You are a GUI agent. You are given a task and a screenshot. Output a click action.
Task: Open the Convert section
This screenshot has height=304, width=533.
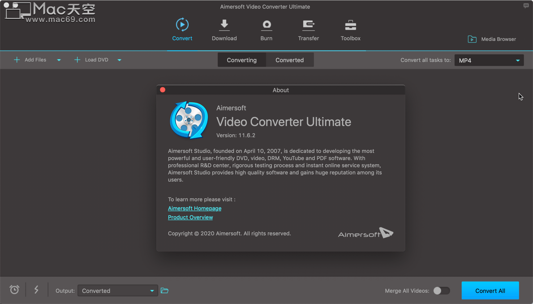pos(182,29)
